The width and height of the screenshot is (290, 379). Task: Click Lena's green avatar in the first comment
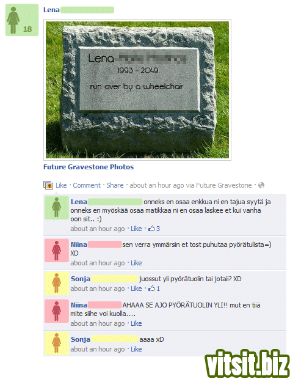(x=57, y=208)
